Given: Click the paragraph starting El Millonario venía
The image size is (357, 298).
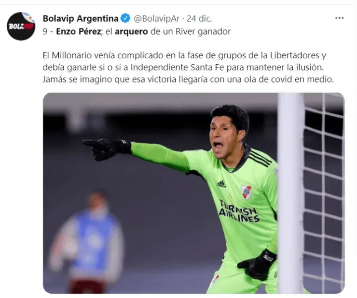Looking at the screenshot, I should click(188, 68).
